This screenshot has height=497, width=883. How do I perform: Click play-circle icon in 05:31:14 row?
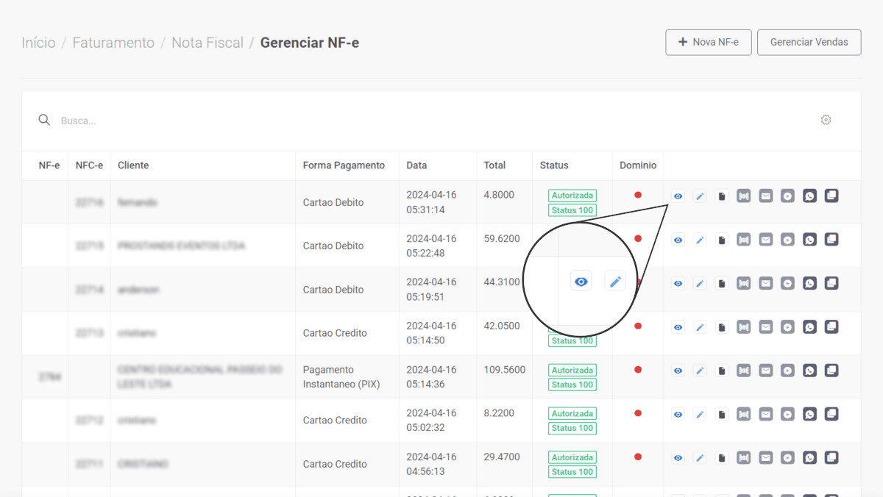pyautogui.click(x=787, y=196)
